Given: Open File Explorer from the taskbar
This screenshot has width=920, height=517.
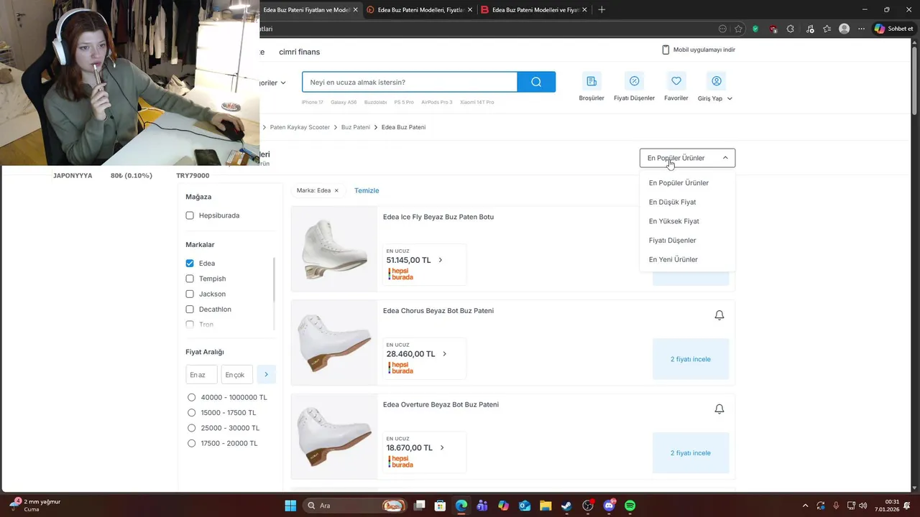Looking at the screenshot, I should [546, 506].
